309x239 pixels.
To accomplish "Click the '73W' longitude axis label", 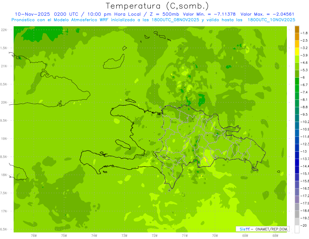I will click(x=124, y=236).
